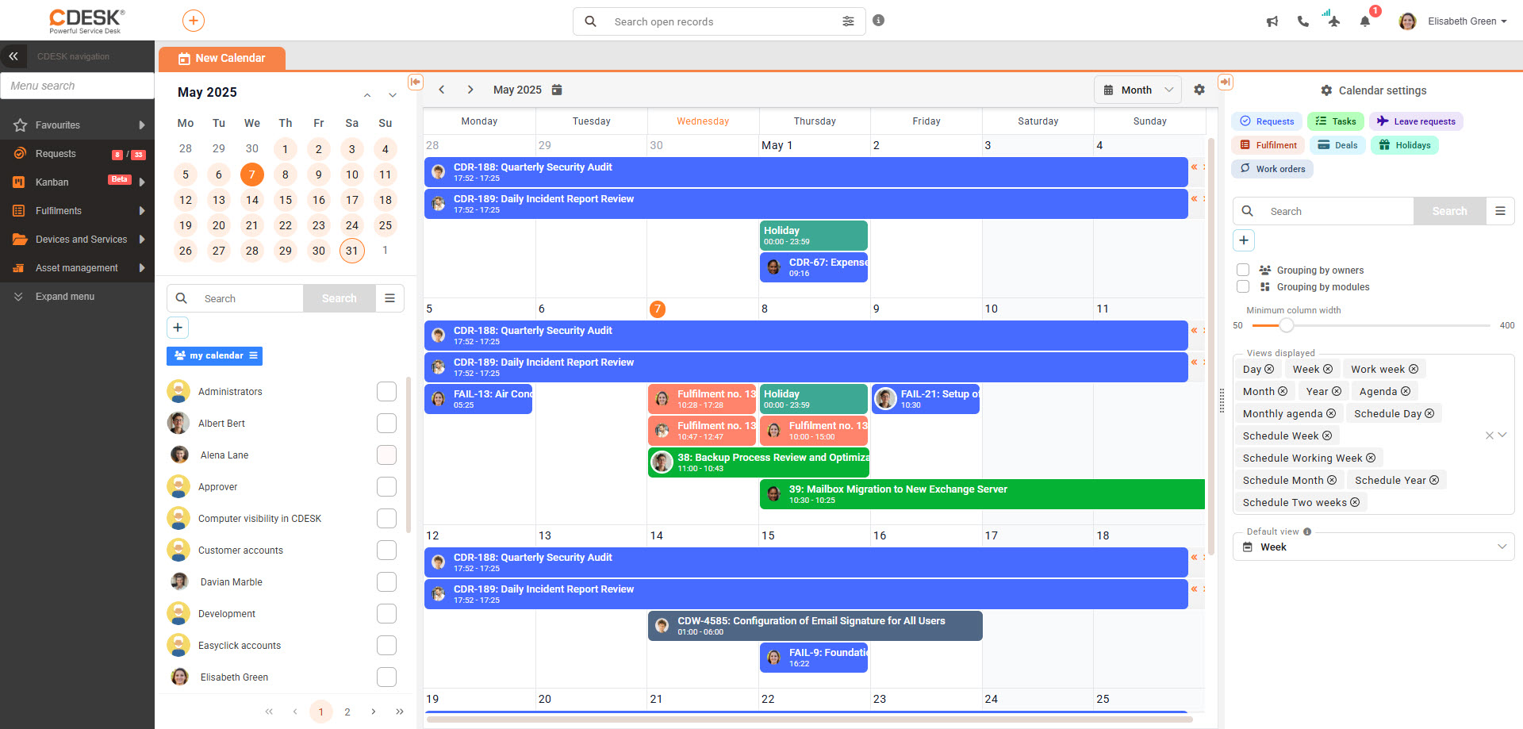Remove Schedule Year from displayed views
Image resolution: width=1523 pixels, height=729 pixels.
1434,481
